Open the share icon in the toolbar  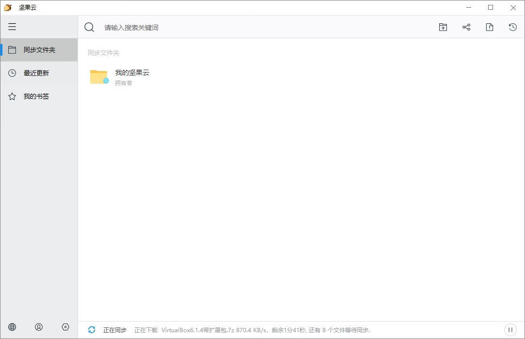point(466,27)
